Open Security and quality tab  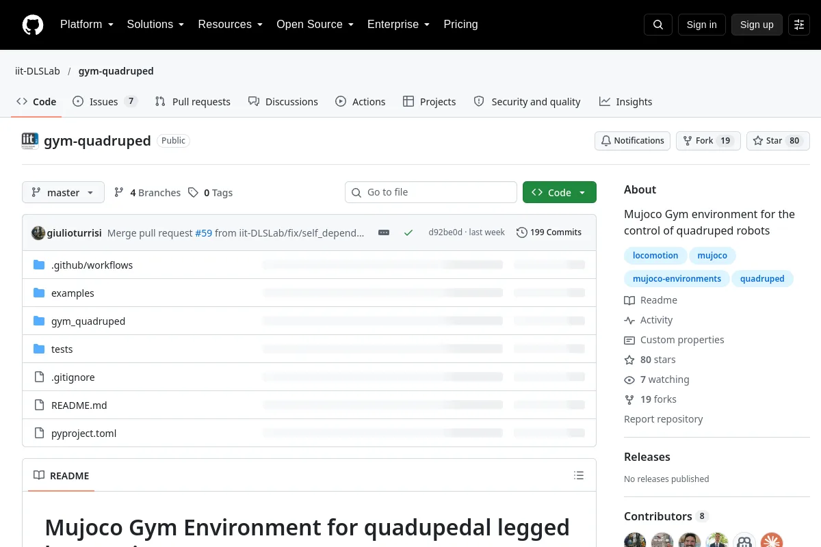point(527,101)
